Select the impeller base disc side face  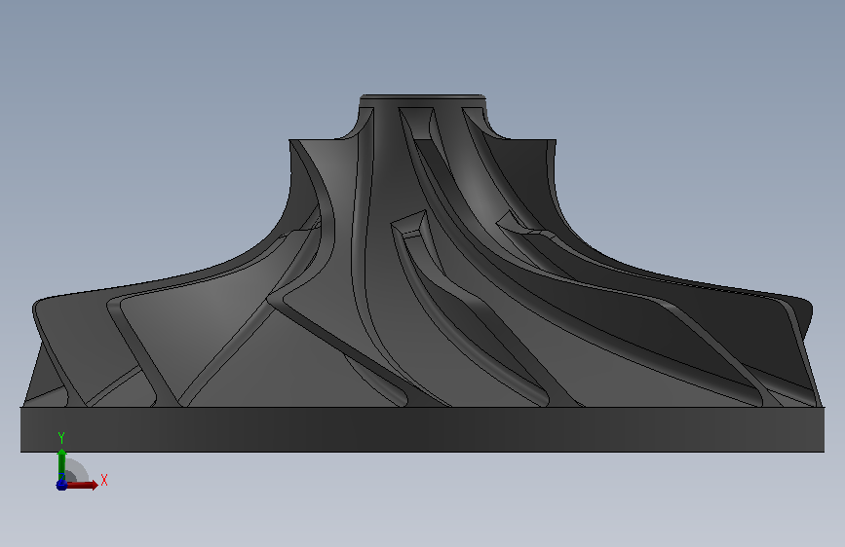click(423, 429)
